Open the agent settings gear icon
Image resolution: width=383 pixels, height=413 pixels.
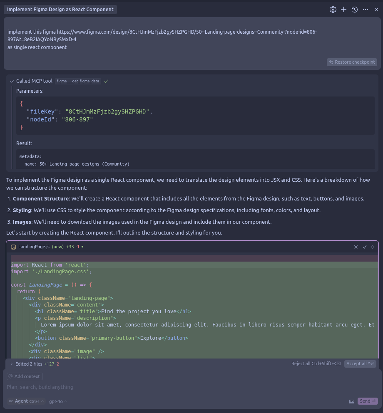point(333,9)
